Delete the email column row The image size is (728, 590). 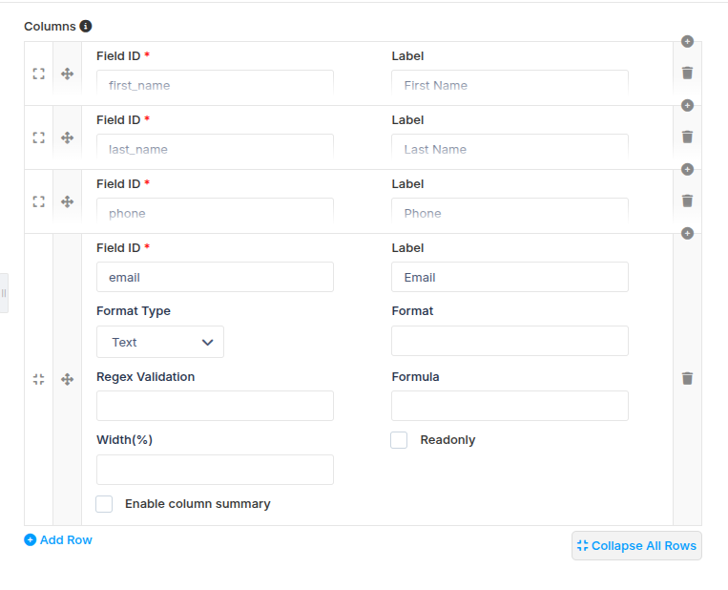point(687,379)
